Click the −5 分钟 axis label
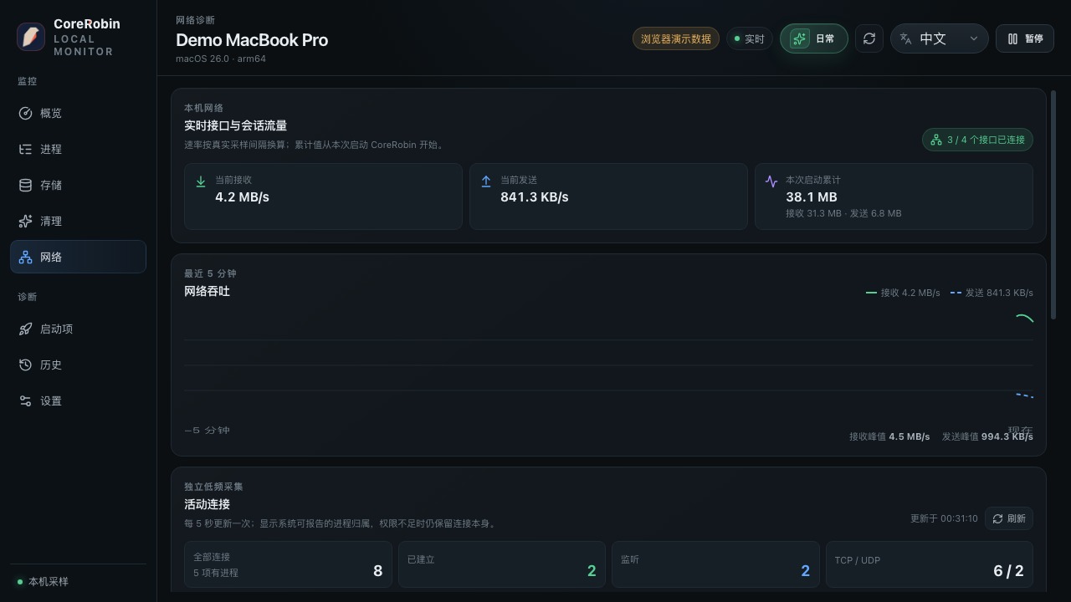 coord(207,430)
